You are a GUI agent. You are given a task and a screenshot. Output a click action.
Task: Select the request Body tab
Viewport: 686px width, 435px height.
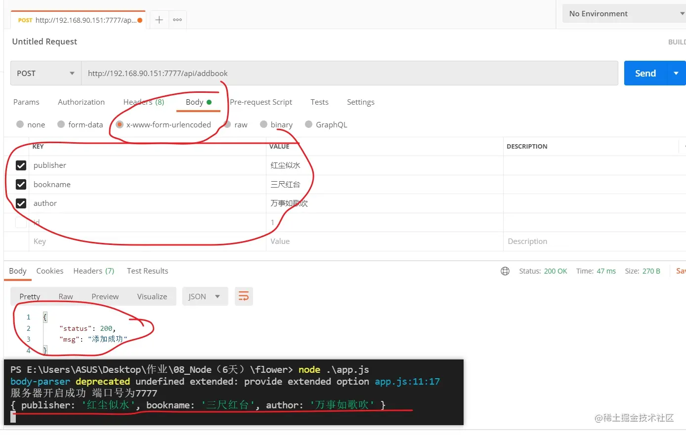pyautogui.click(x=198, y=102)
